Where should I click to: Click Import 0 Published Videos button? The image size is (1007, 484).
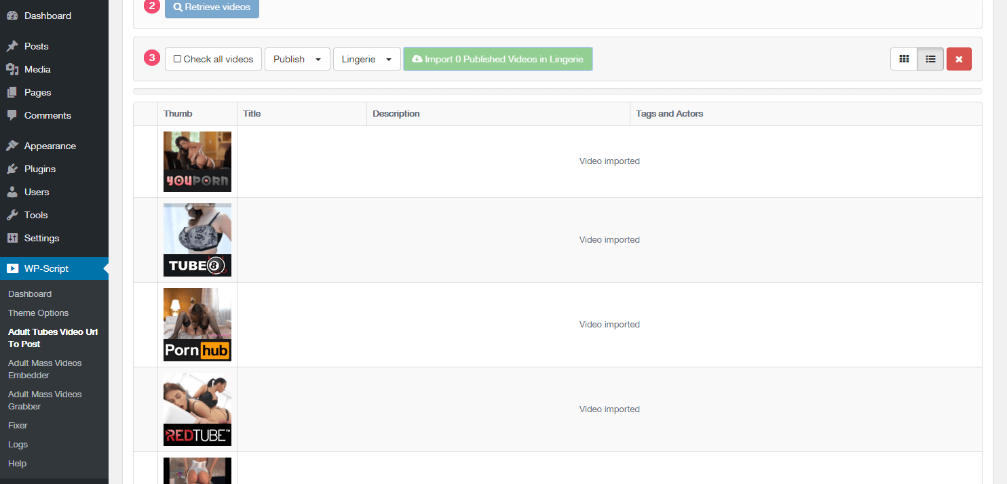pos(498,59)
